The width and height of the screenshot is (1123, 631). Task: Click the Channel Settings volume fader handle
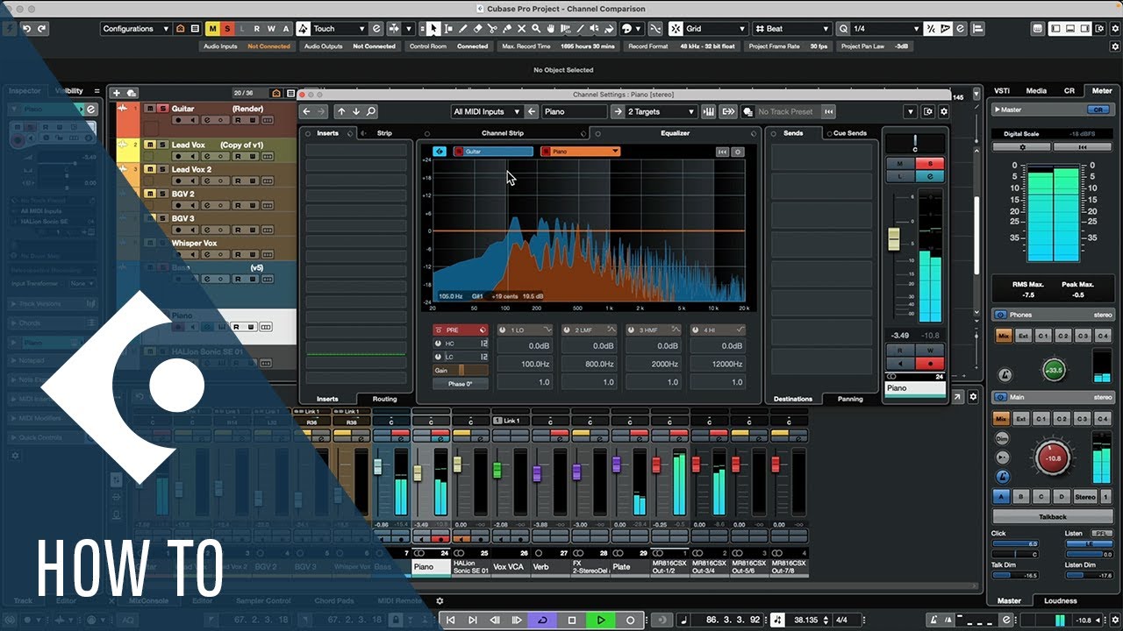click(x=894, y=238)
